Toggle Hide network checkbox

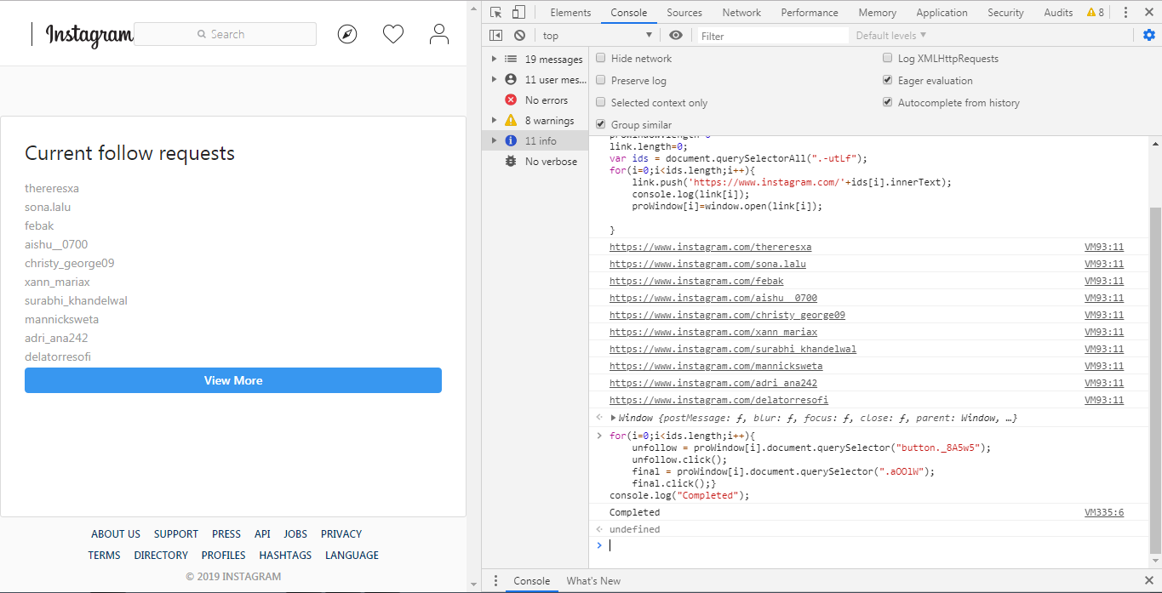tap(601, 59)
